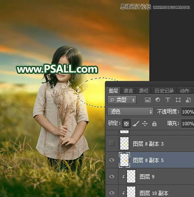
Task: Filter layers by smart object icon
Action: (x=188, y=100)
